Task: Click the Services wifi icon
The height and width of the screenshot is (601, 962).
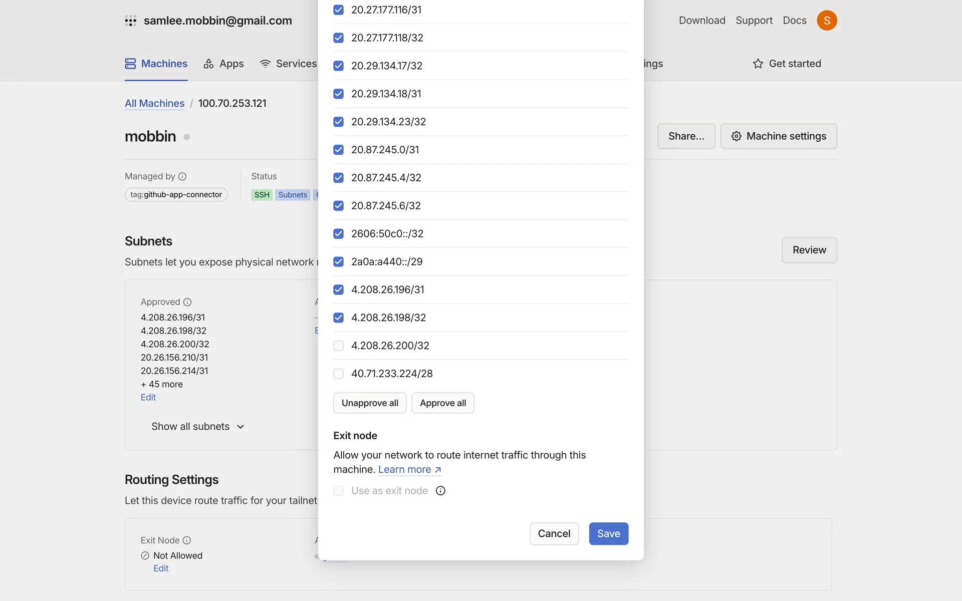Action: point(265,64)
